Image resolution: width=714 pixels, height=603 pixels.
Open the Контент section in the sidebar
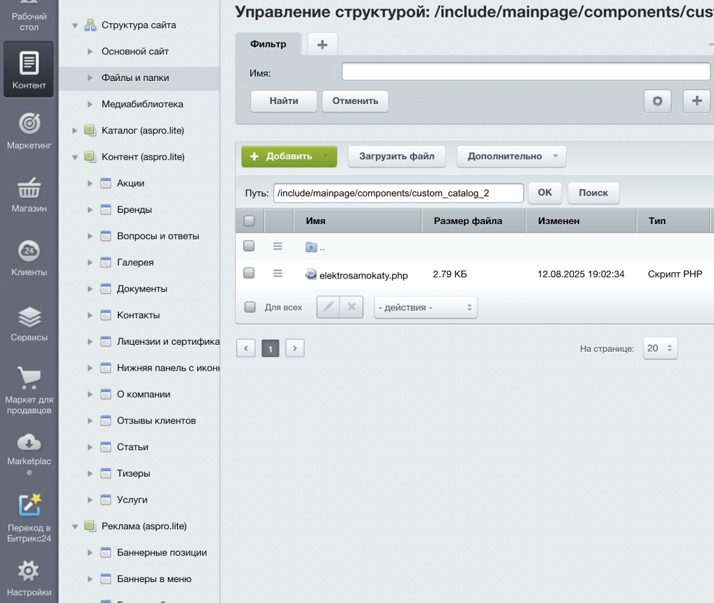point(29,68)
